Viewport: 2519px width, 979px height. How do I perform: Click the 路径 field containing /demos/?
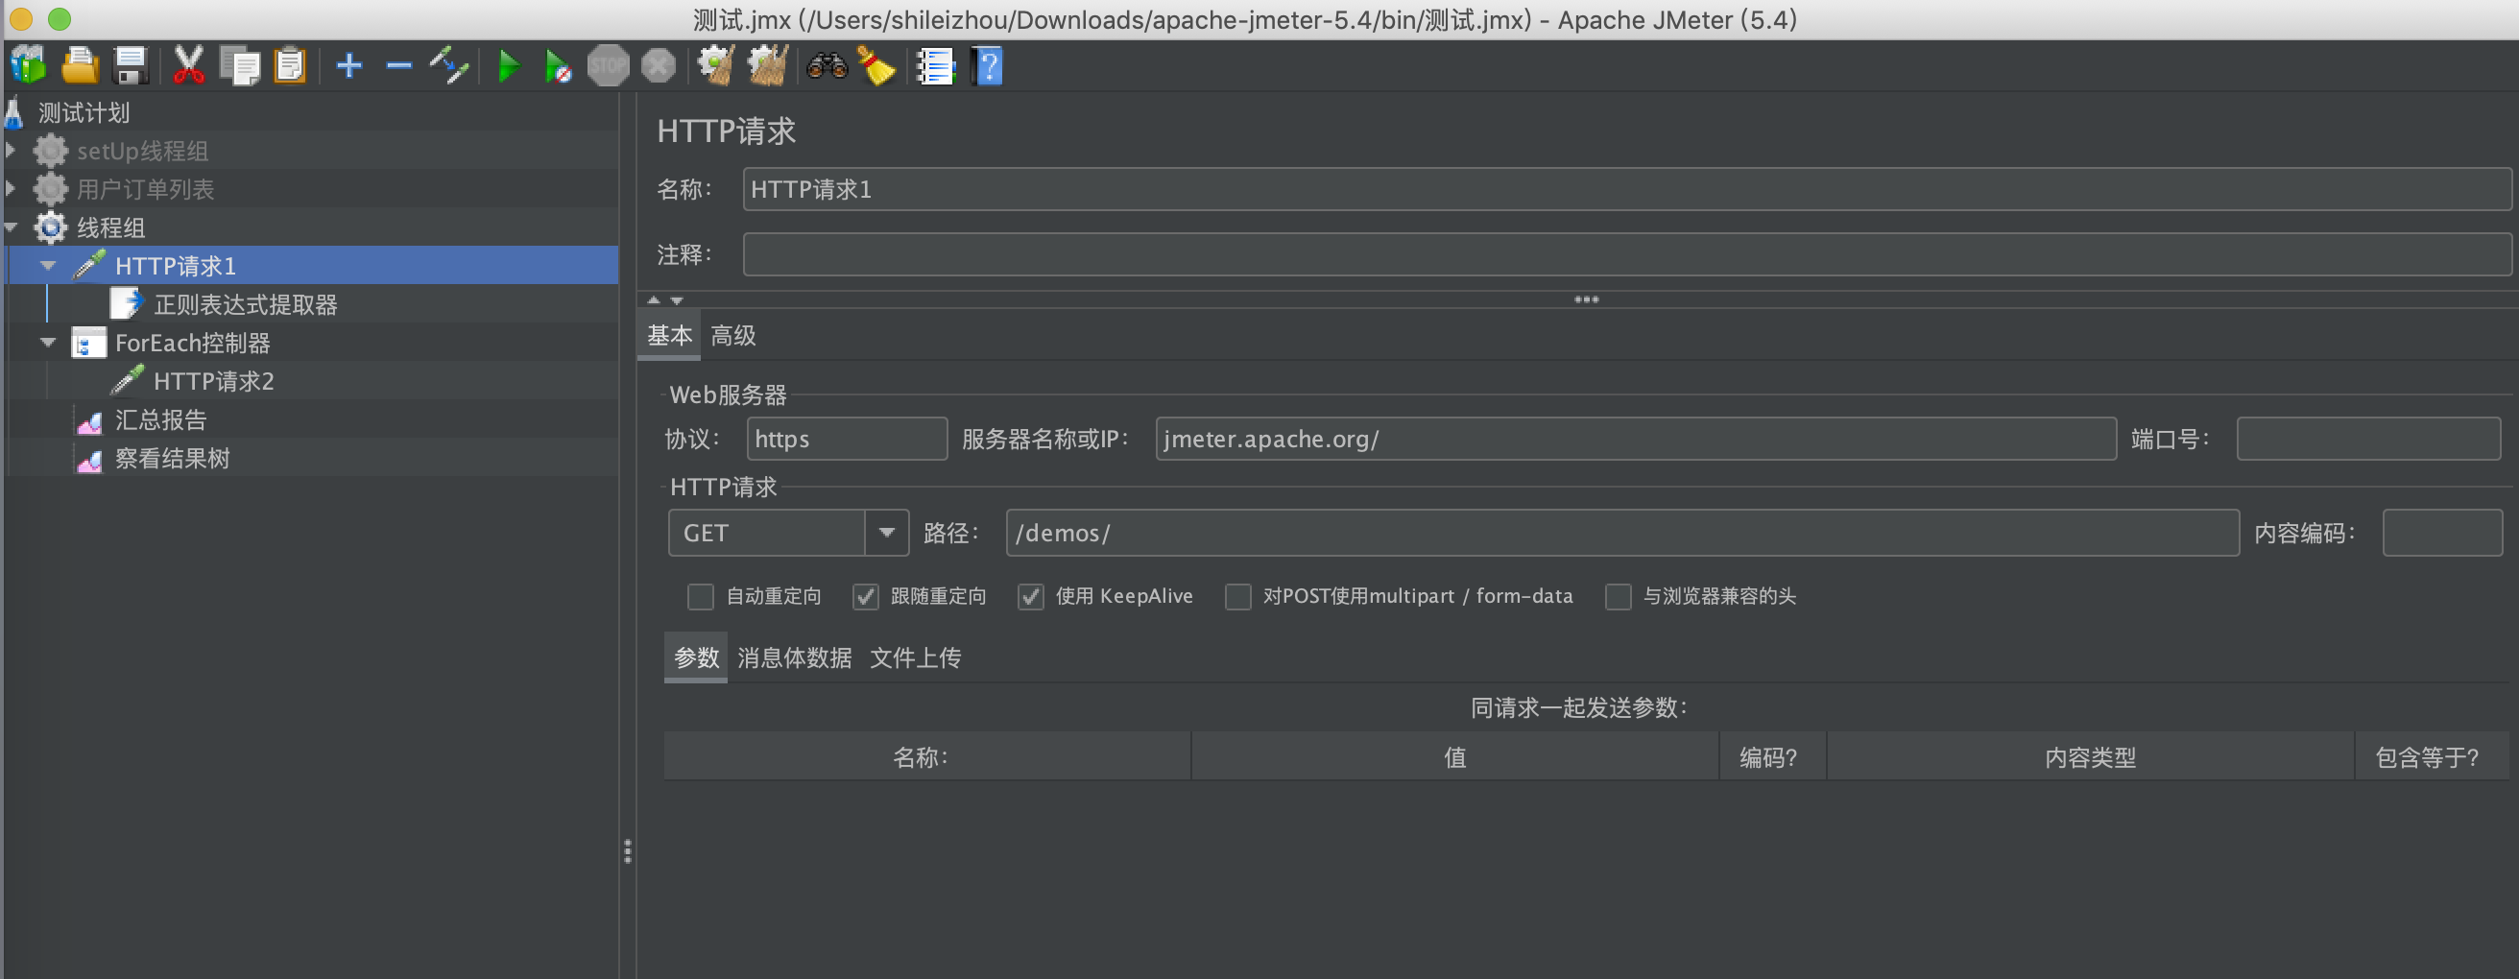[1622, 532]
